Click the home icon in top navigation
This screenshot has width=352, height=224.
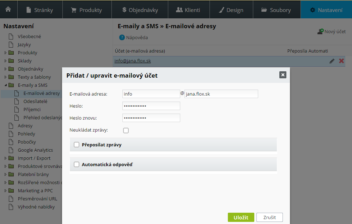point(8,10)
